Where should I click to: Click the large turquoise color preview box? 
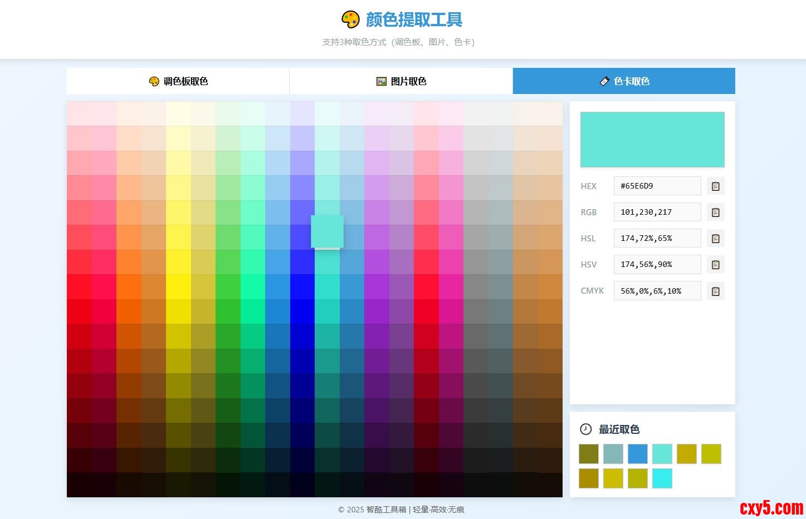pos(652,140)
